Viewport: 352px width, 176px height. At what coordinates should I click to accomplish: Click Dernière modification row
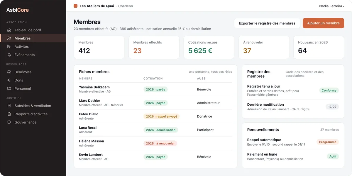(293, 107)
